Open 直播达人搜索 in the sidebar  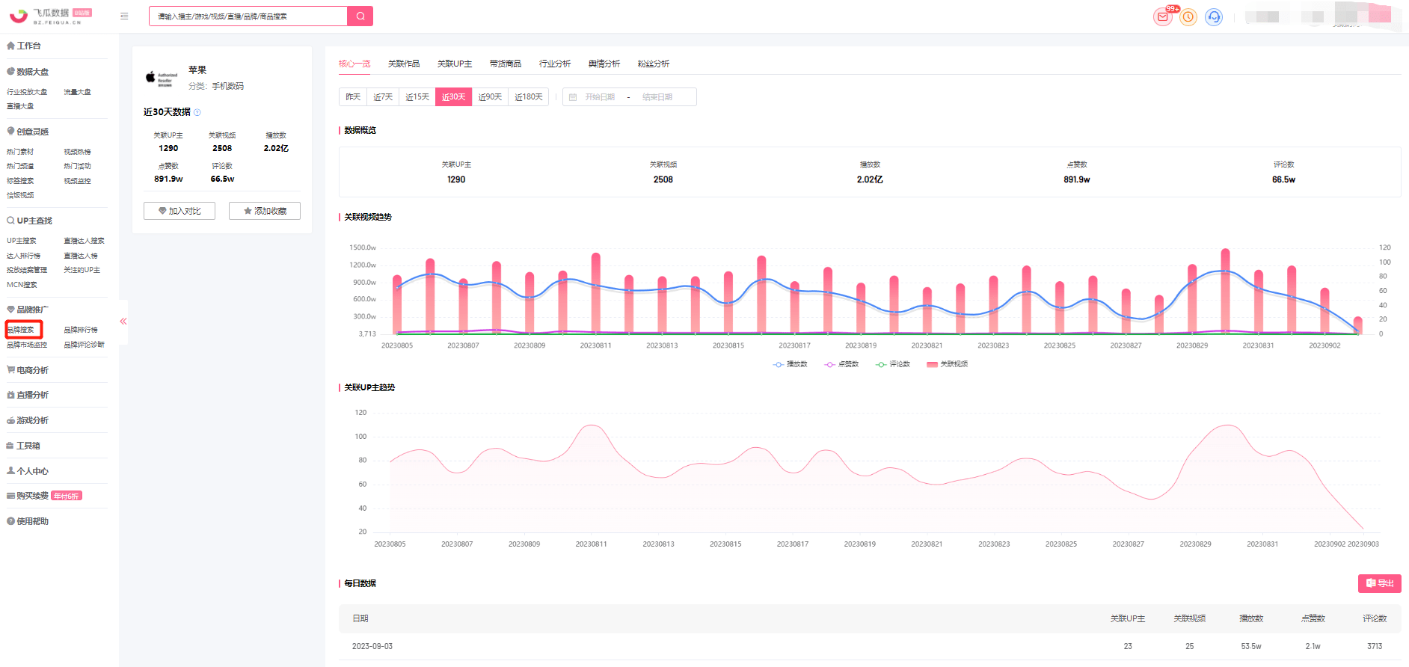coord(84,241)
